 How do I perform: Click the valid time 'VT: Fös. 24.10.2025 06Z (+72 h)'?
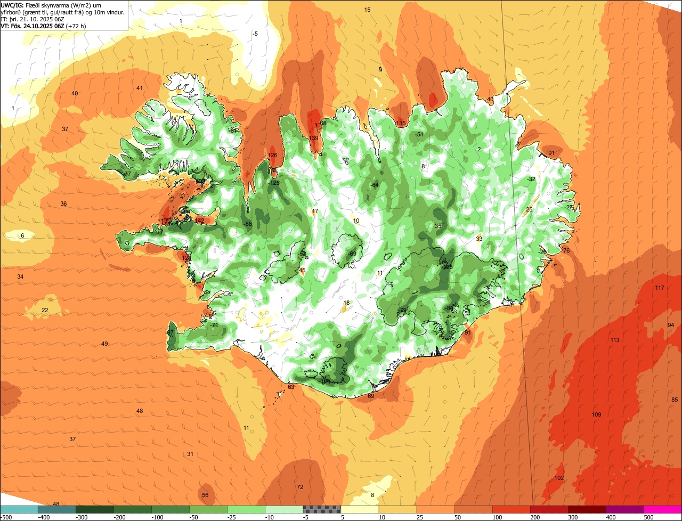click(x=43, y=26)
